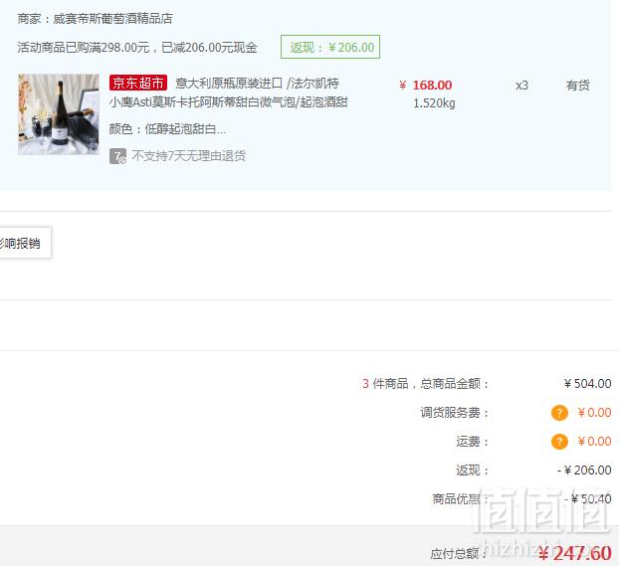
Task: Click the 调货服务费 ¥0.00 amount
Action: [594, 413]
